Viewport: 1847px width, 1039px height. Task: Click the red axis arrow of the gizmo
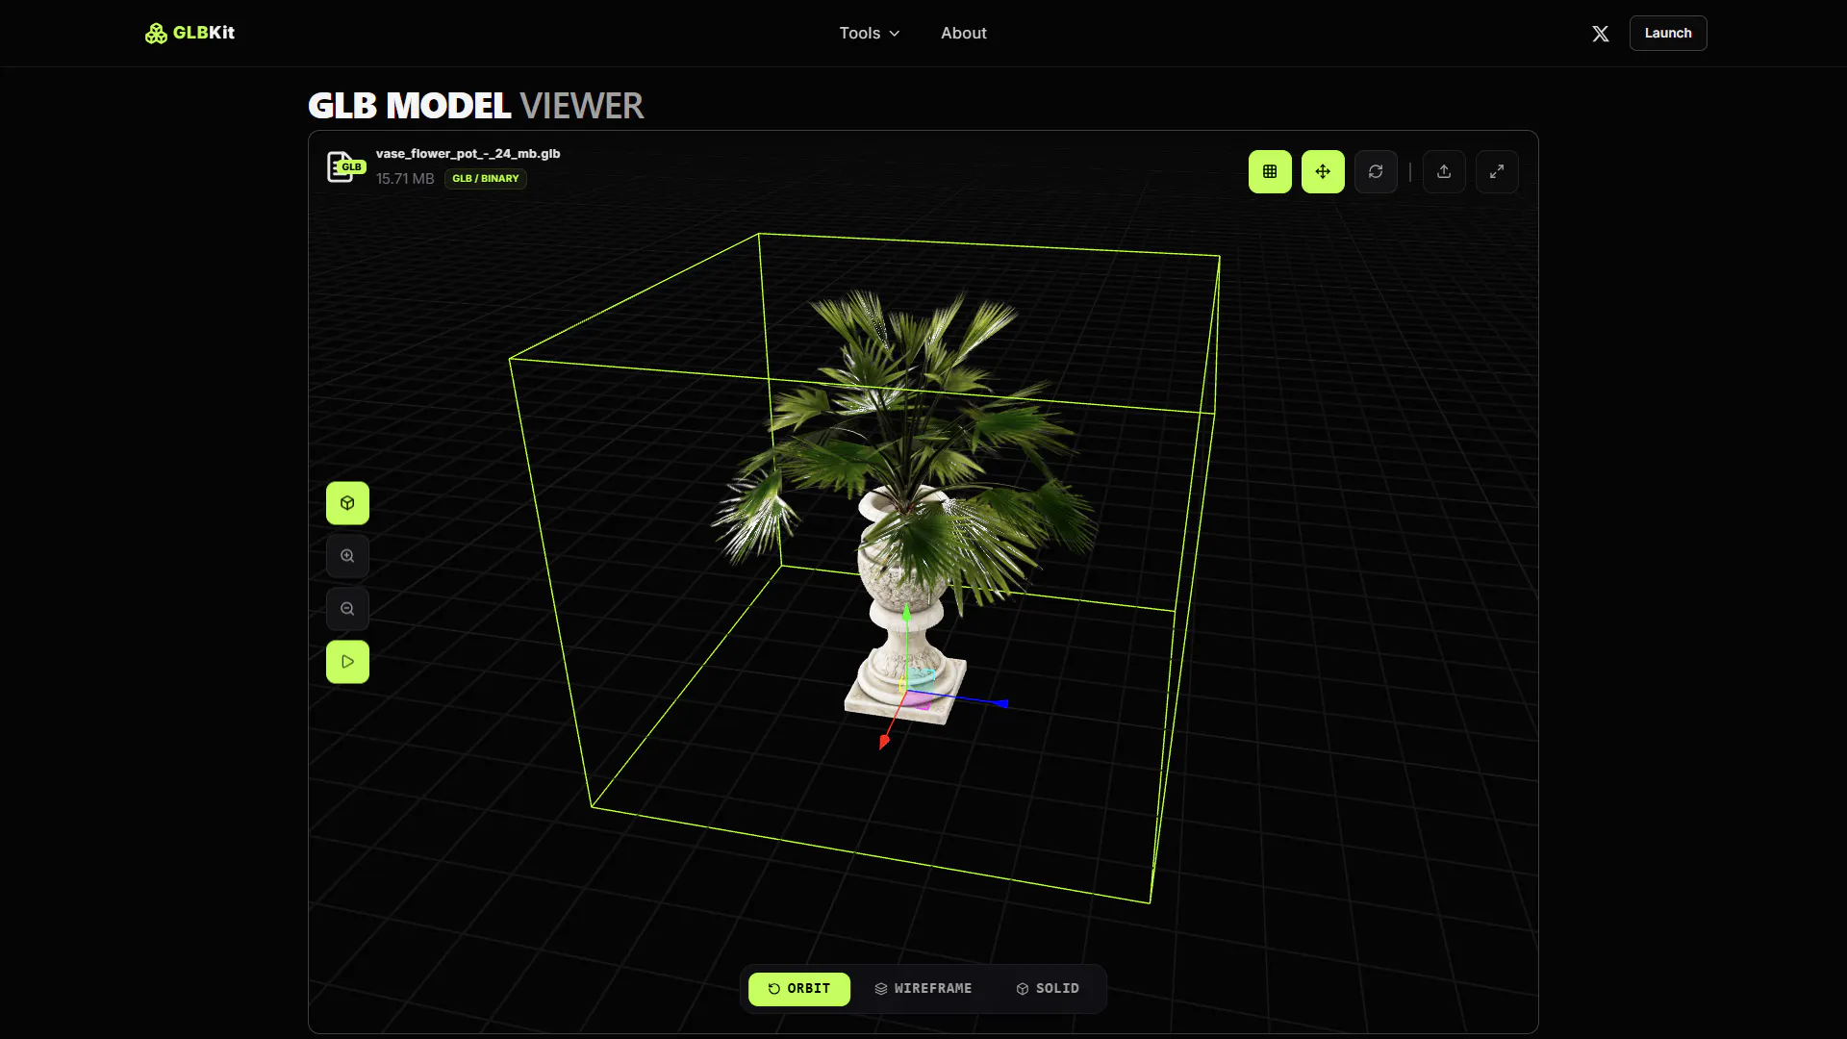click(x=884, y=742)
